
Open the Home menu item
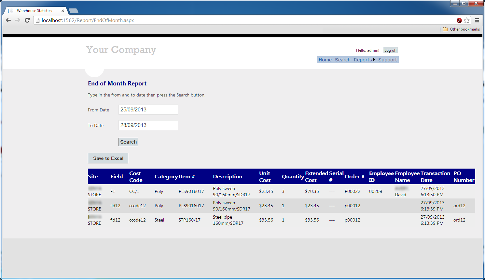click(325, 60)
